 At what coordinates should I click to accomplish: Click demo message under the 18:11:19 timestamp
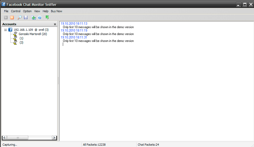[98, 34]
